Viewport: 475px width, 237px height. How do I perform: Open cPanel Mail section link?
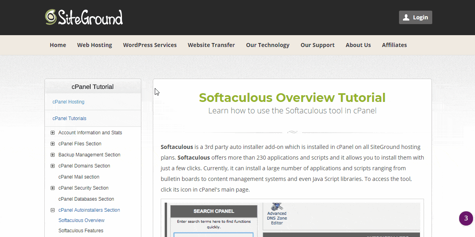point(79,177)
